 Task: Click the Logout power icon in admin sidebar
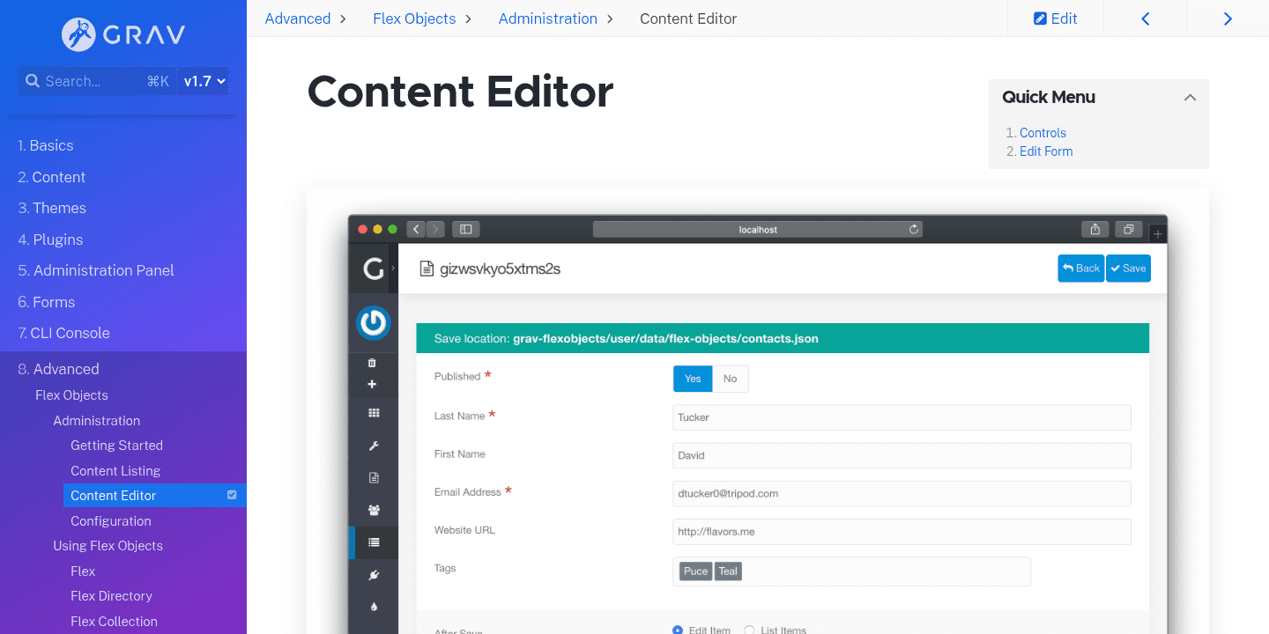[x=373, y=323]
